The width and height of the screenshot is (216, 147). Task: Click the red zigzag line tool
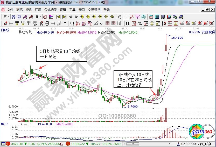pos(132,17)
